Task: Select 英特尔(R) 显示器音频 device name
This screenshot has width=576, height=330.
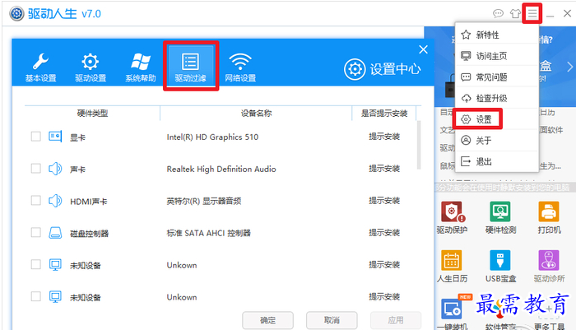Action: click(204, 201)
